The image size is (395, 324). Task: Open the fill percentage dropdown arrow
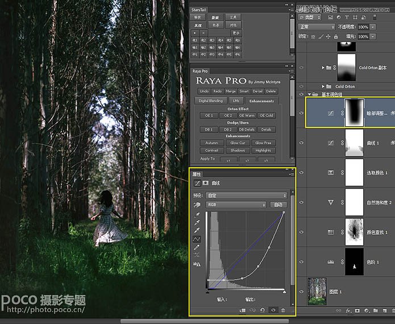click(x=373, y=36)
